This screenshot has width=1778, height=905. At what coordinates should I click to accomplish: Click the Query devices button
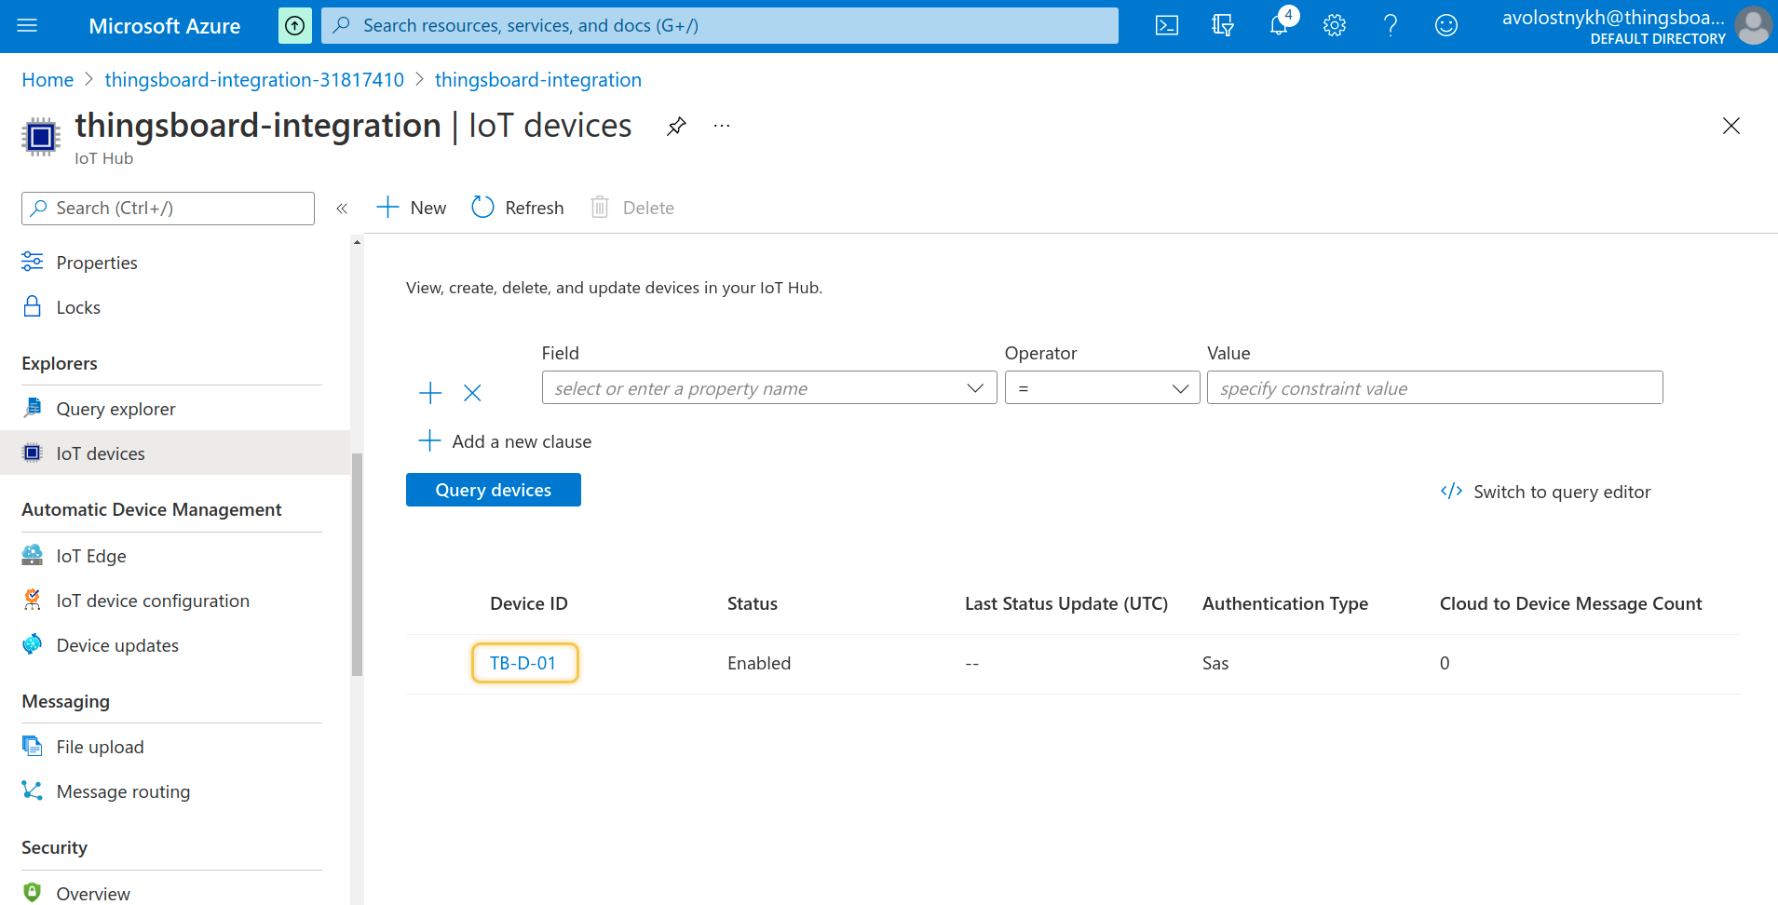[494, 490]
